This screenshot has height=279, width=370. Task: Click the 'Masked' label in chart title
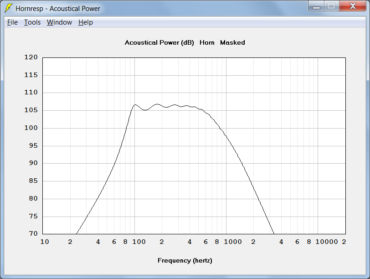pos(232,43)
